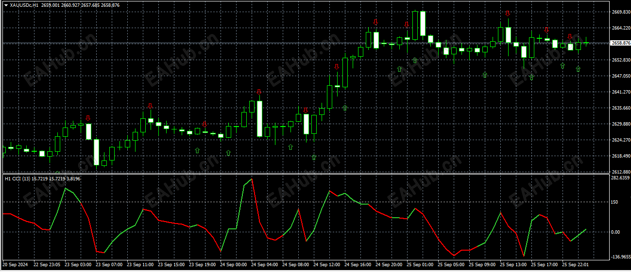Click the 25 Sep 01:00 time label
Viewport: 631px width, 272px height.
click(420, 265)
